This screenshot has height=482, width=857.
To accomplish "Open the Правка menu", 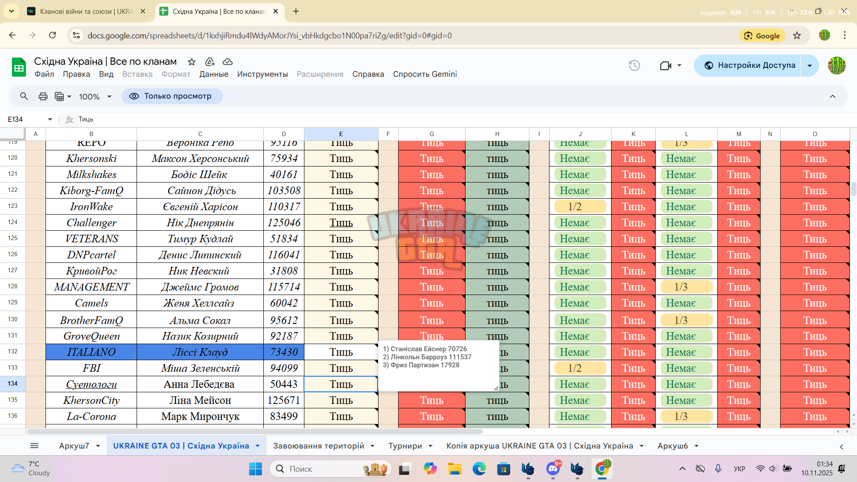I will point(76,74).
